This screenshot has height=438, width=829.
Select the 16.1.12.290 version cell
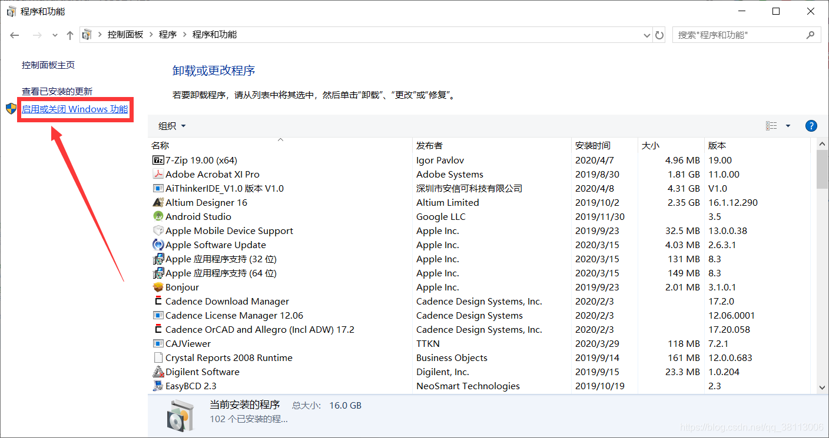[x=733, y=202]
